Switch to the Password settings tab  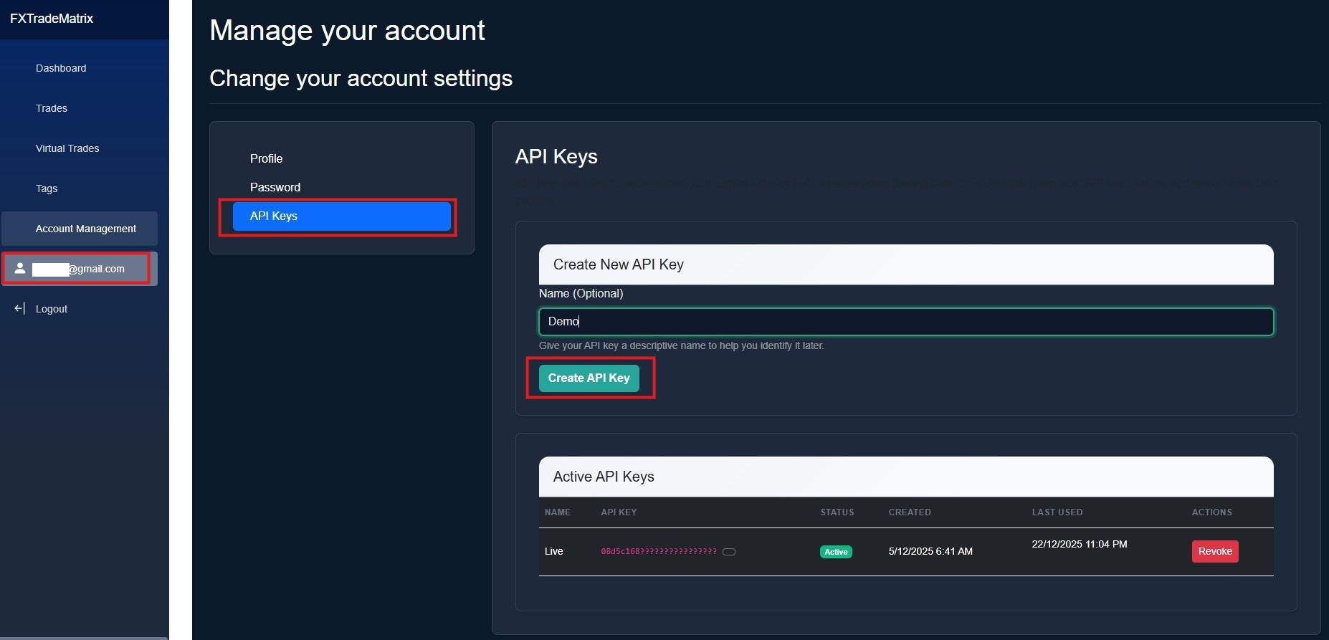tap(275, 187)
